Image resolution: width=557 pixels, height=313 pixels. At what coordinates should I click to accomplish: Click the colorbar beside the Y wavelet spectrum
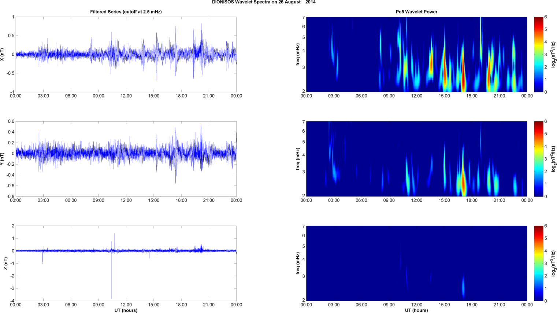pyautogui.click(x=538, y=159)
